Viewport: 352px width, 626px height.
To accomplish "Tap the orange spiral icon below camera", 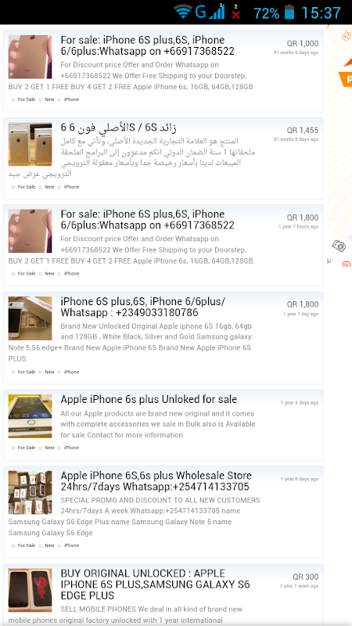I will coord(347,264).
